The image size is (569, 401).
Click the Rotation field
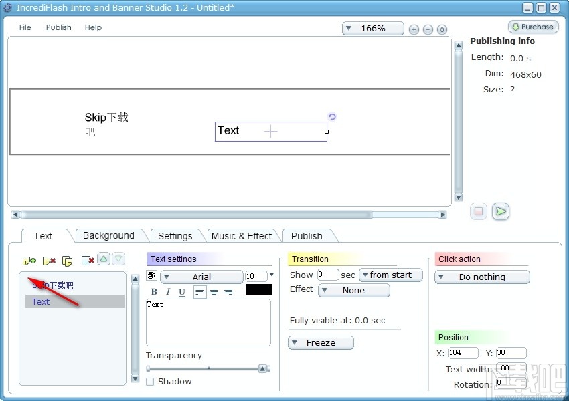click(511, 383)
